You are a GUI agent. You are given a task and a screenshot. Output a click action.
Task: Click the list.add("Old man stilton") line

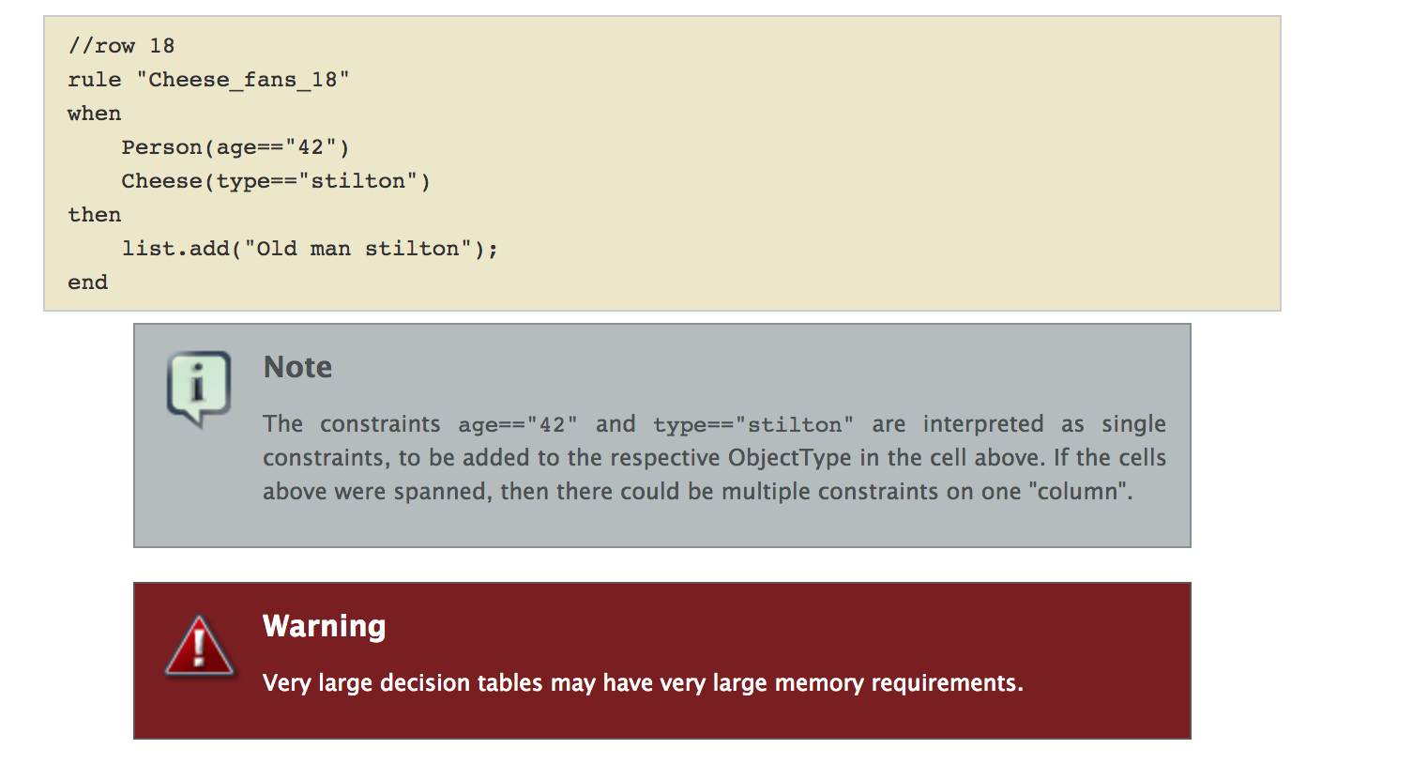[x=310, y=249]
